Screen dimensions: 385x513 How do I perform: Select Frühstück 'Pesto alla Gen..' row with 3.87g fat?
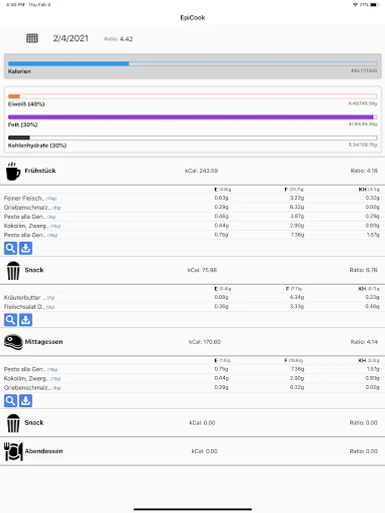point(193,217)
